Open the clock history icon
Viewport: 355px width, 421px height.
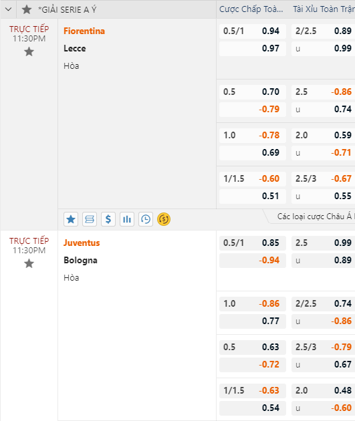coord(146,219)
